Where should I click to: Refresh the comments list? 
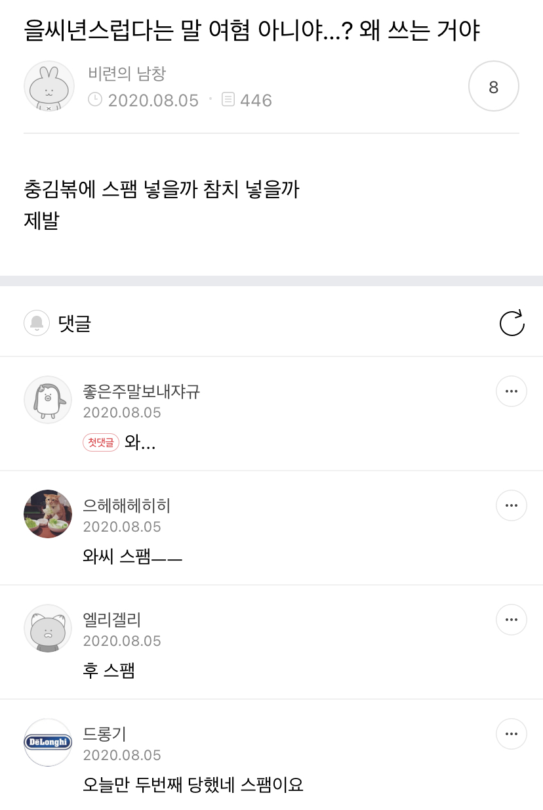pyautogui.click(x=512, y=323)
